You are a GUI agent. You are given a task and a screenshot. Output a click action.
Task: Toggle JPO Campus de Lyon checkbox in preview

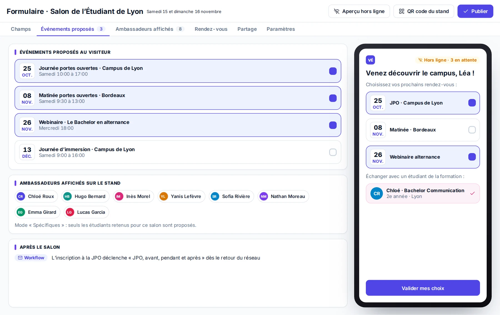472,103
